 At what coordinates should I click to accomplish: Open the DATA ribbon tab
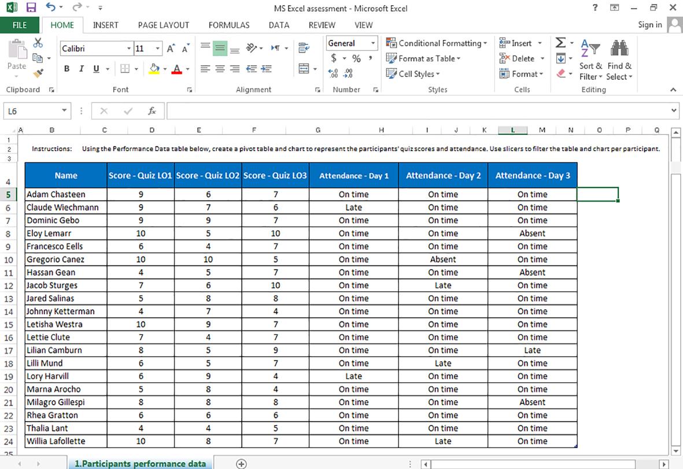click(279, 25)
